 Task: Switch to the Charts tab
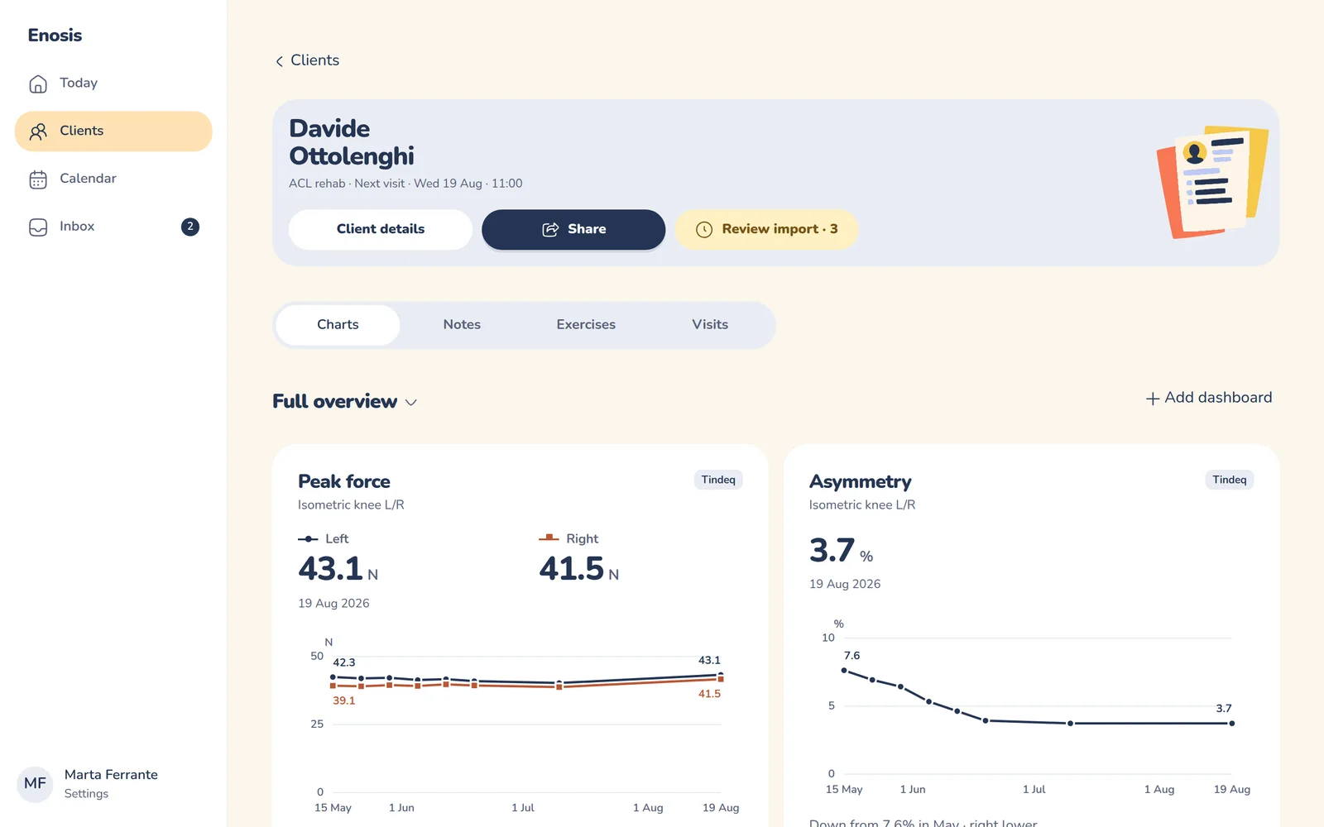(338, 325)
